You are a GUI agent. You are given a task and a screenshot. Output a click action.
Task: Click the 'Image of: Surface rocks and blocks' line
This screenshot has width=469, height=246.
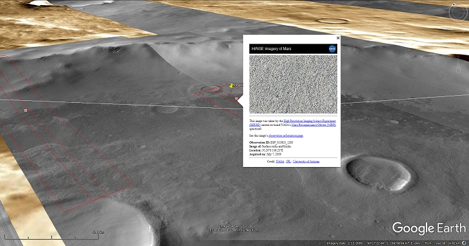click(x=270, y=146)
